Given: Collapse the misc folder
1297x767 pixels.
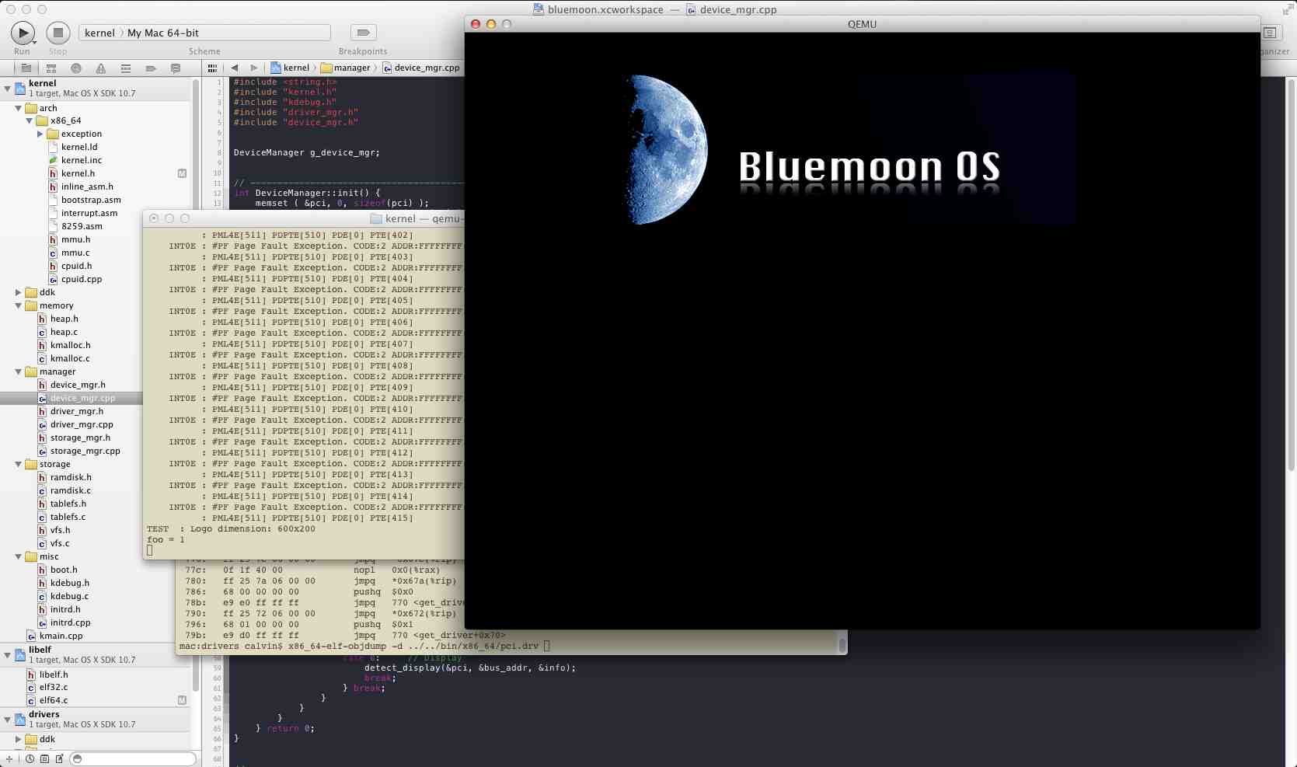Looking at the screenshot, I should click(x=19, y=557).
